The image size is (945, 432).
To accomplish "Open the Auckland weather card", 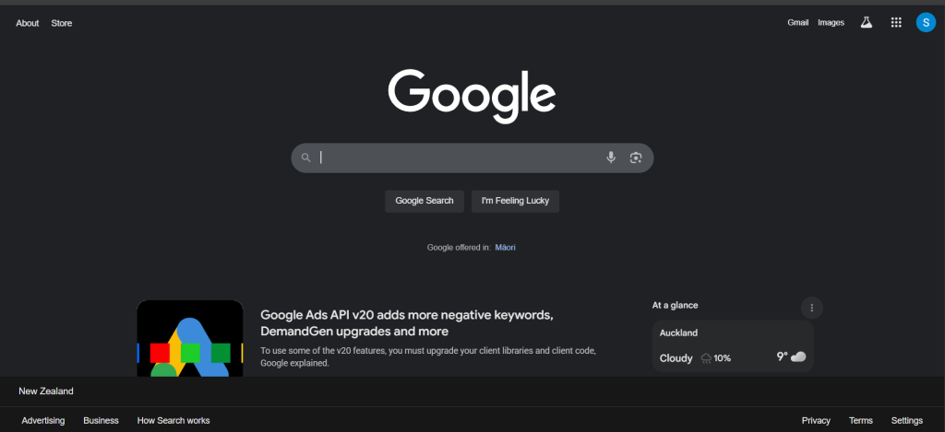I will point(733,346).
